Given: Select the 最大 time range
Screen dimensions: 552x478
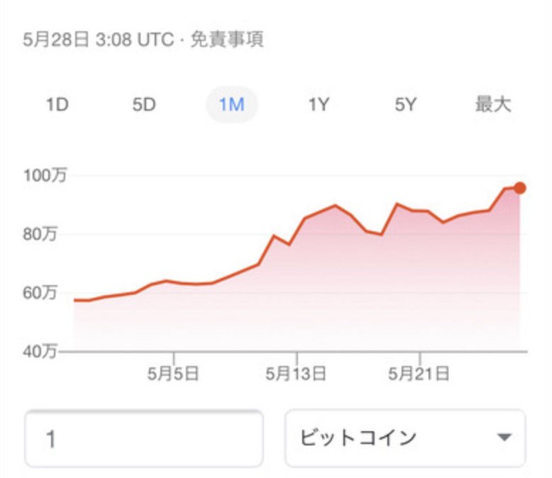Looking at the screenshot, I should click(x=493, y=104).
